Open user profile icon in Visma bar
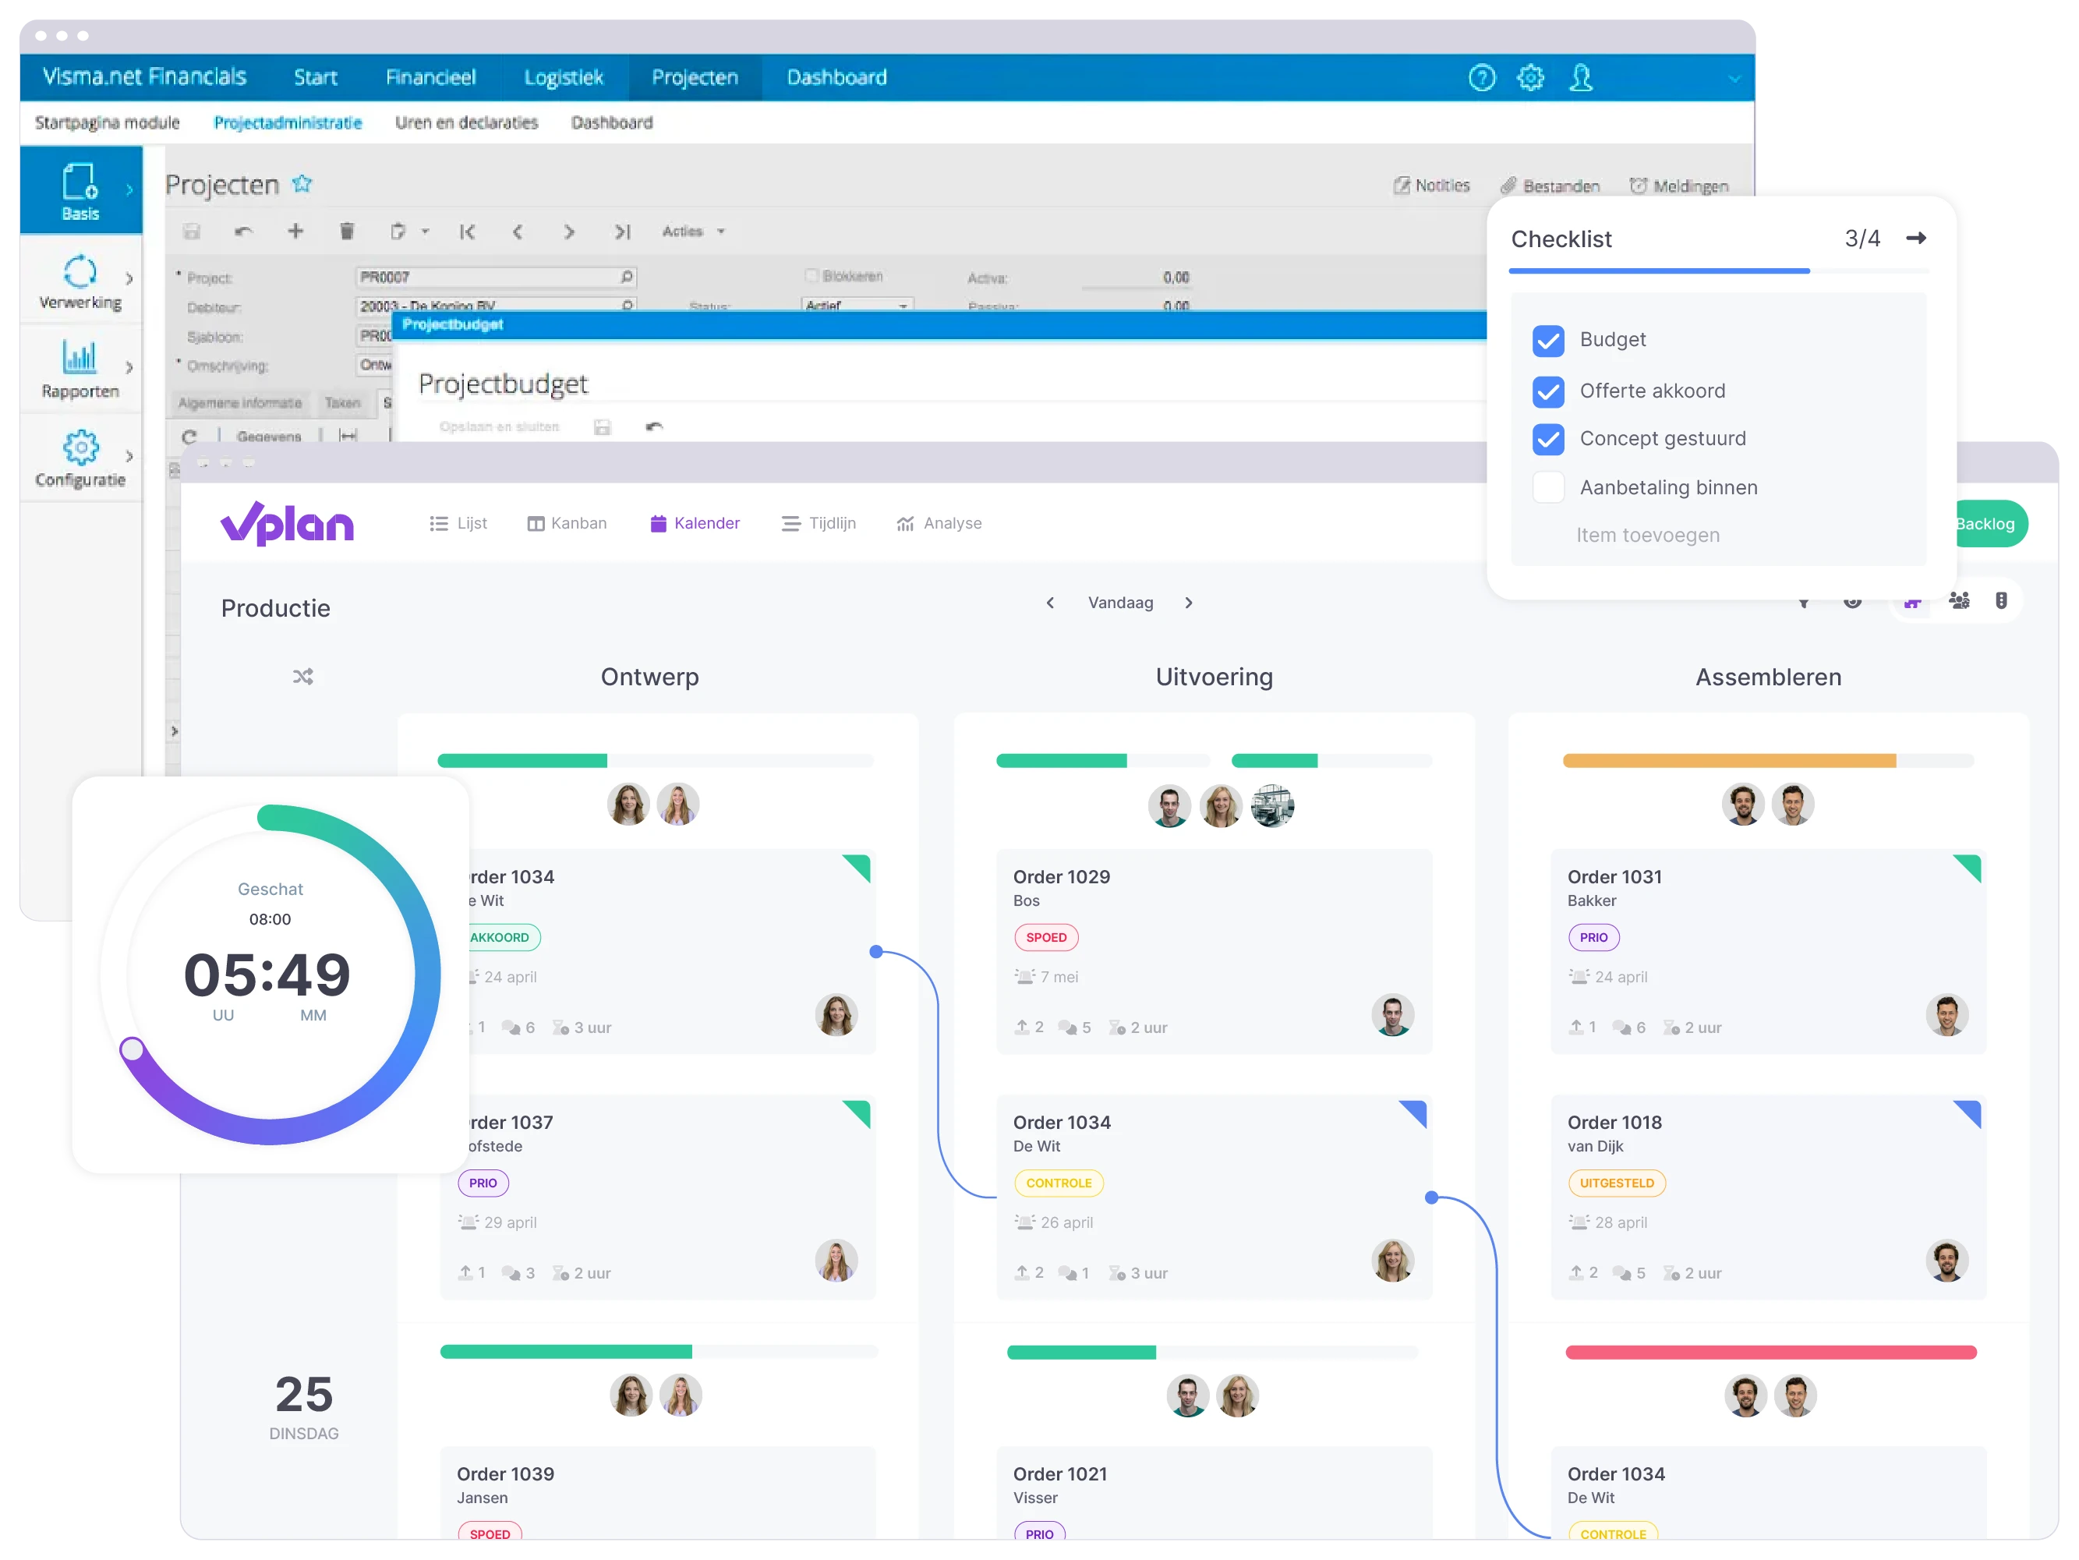Viewport: 2079px width, 1560px height. tap(1581, 77)
